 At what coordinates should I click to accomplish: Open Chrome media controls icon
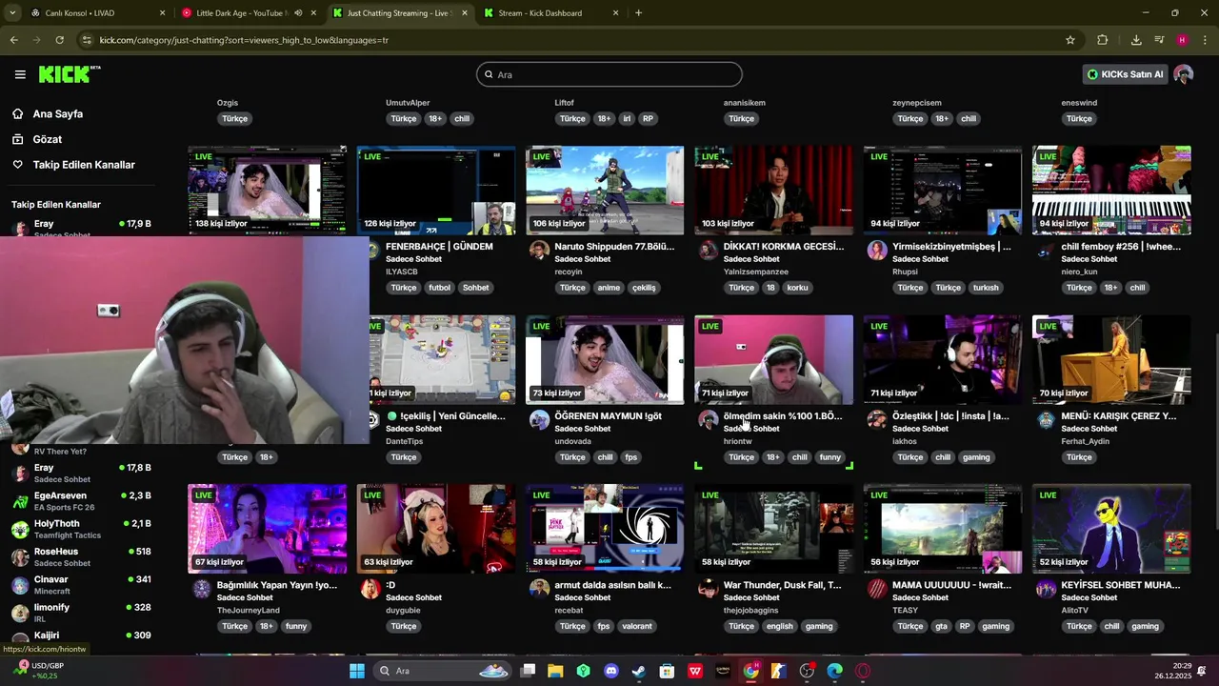point(1159,40)
